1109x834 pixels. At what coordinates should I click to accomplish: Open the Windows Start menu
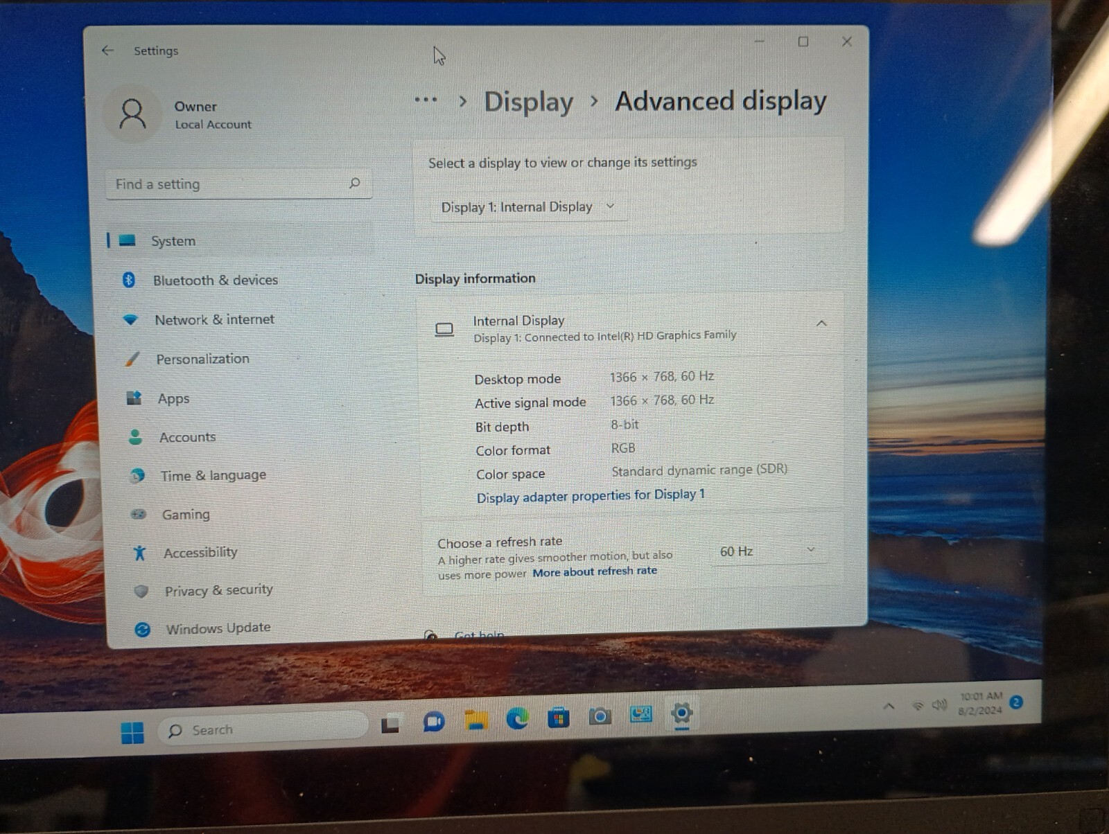132,732
